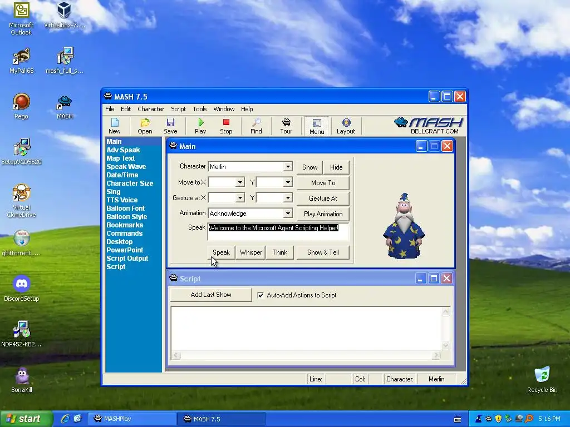Viewport: 570px width, 427px height.
Task: Toggle Auto-Add Actions to Script checkbox
Action: 261,295
